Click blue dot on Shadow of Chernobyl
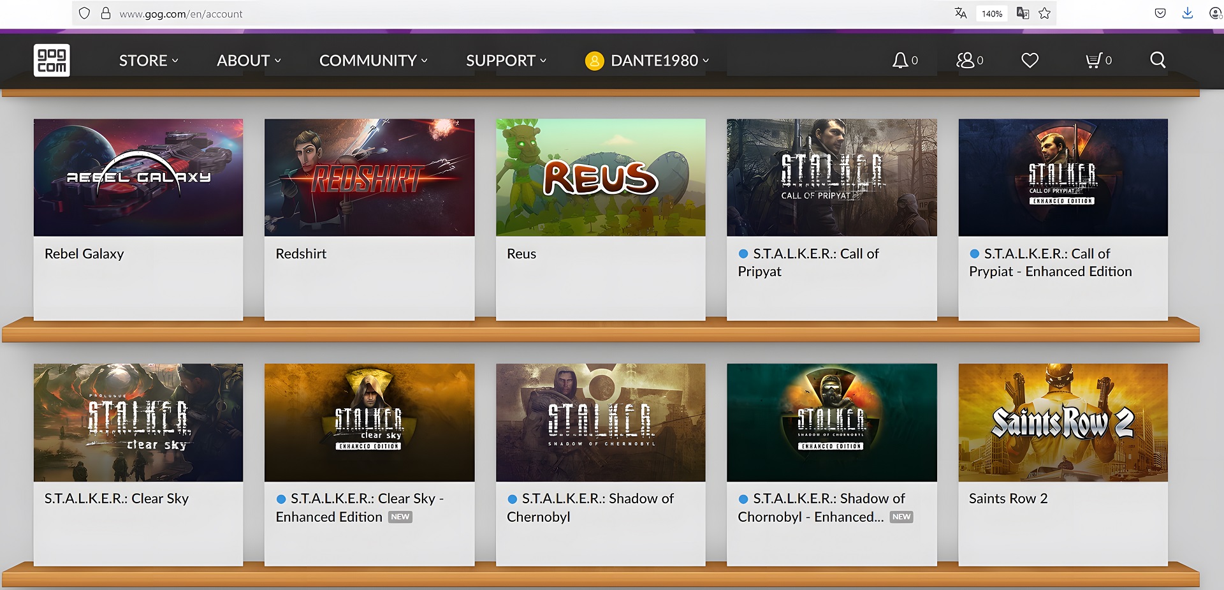Screen dimensions: 1224x590 tap(512, 499)
